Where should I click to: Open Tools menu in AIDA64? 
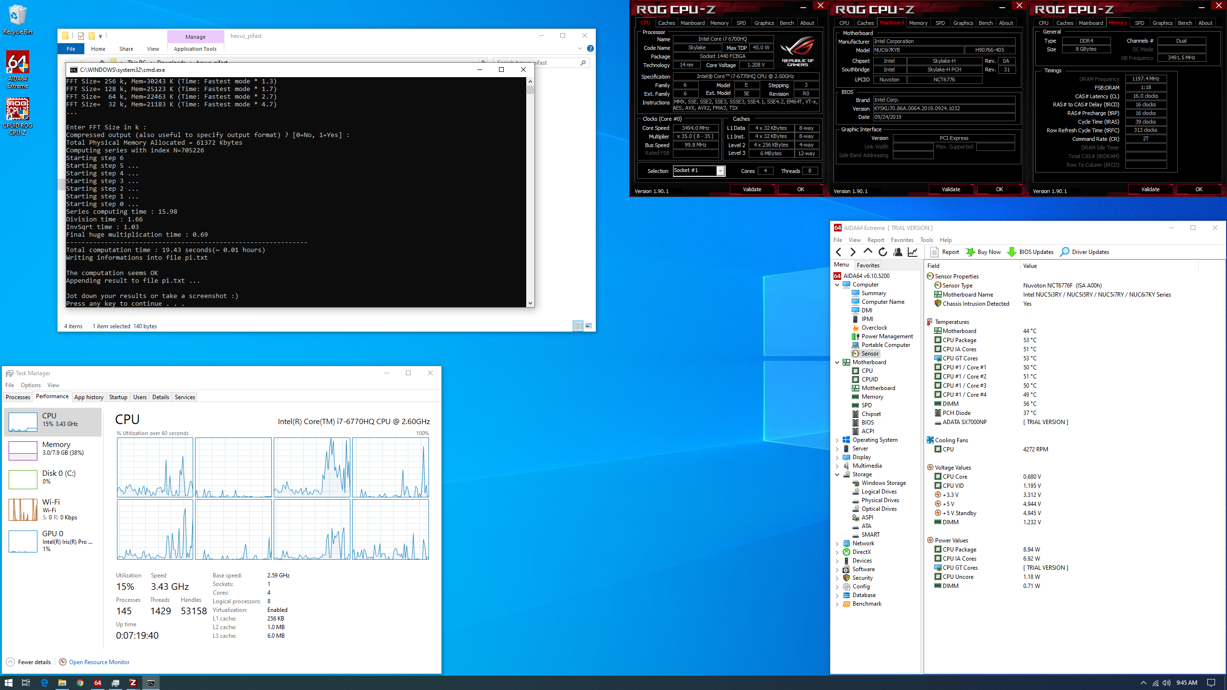pos(926,240)
